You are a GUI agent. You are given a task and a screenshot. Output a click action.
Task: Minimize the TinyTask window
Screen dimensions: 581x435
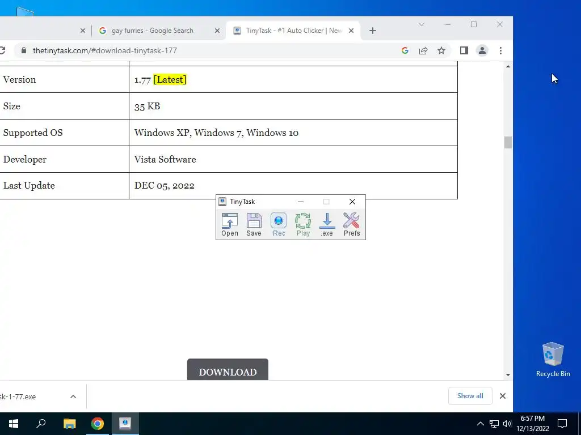coord(301,202)
